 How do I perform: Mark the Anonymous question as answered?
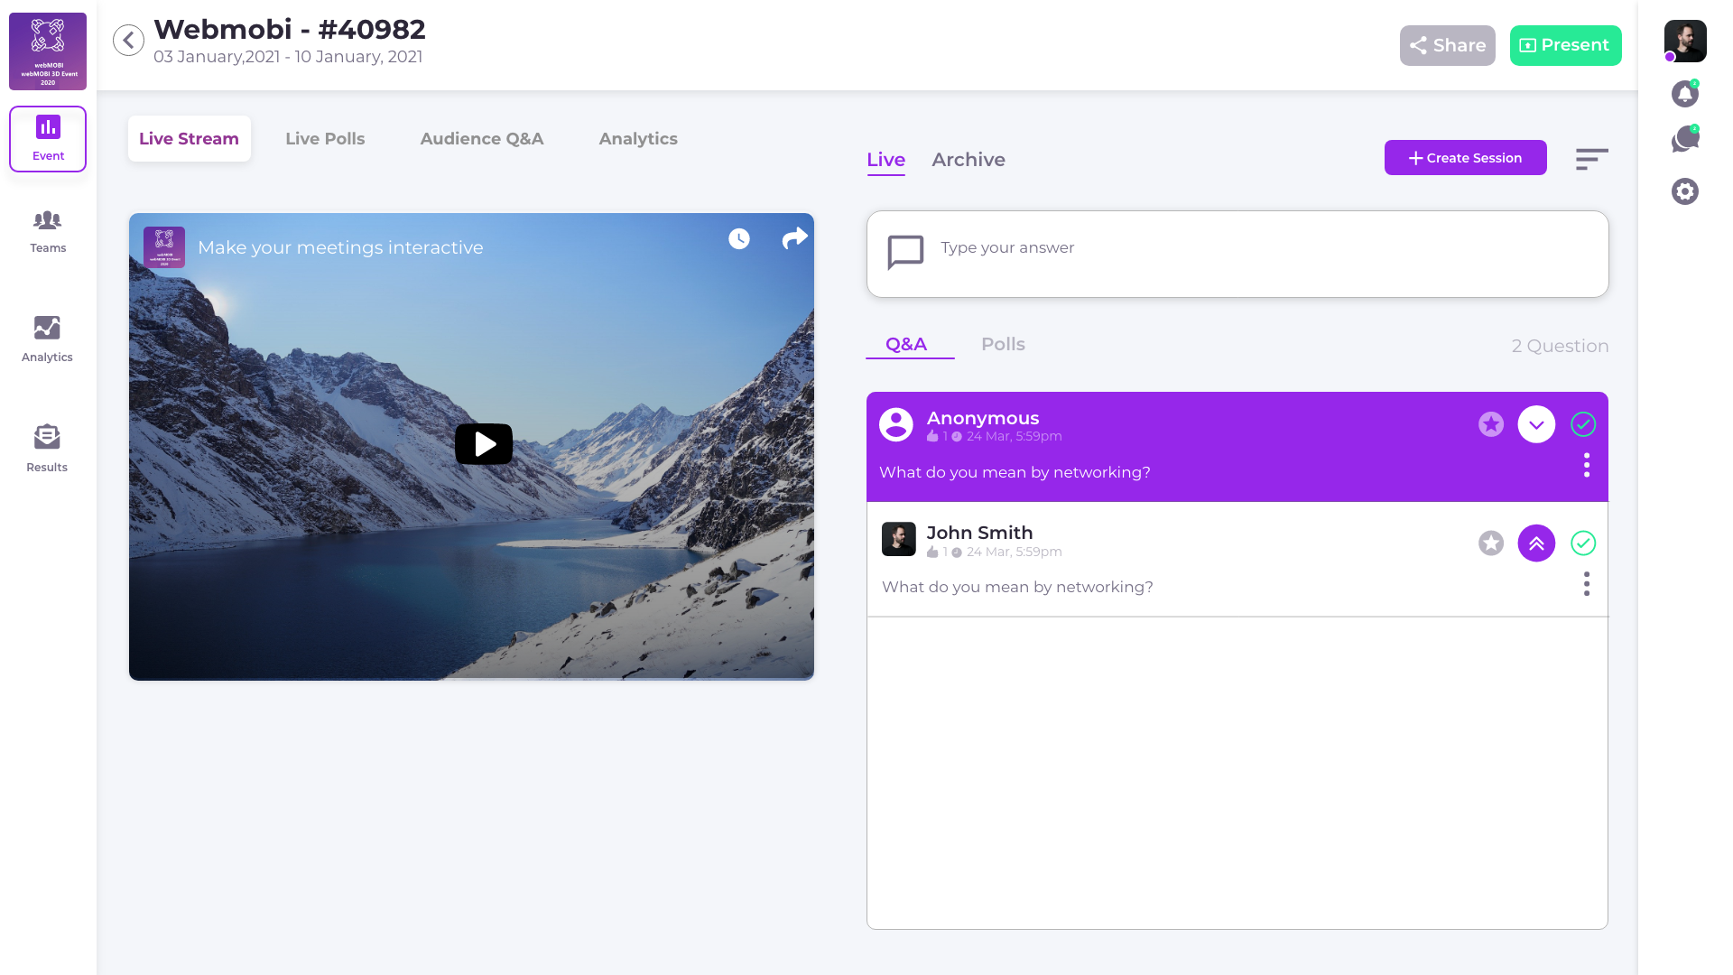pyautogui.click(x=1583, y=424)
